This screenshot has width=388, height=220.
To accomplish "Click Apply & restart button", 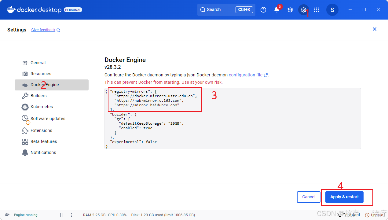I will tap(344, 197).
